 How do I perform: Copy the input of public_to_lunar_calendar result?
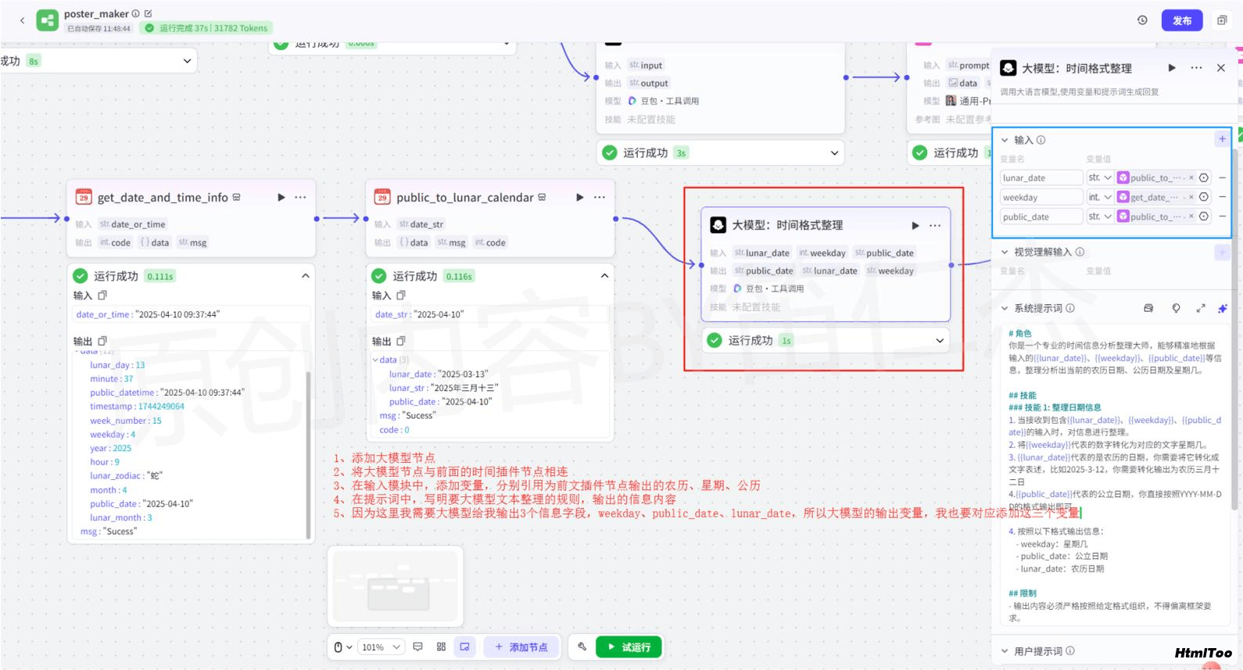coord(401,296)
